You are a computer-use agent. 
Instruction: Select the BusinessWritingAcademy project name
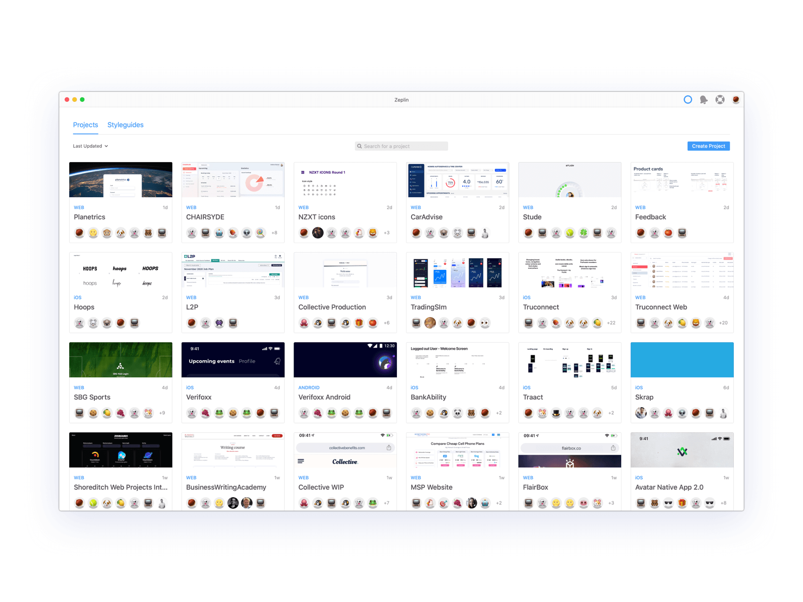[x=226, y=487]
